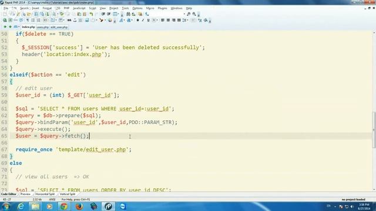The height and width of the screenshot is (211, 376).
Task: Click the 'no project loaded' status text
Action: pyautogui.click(x=353, y=199)
